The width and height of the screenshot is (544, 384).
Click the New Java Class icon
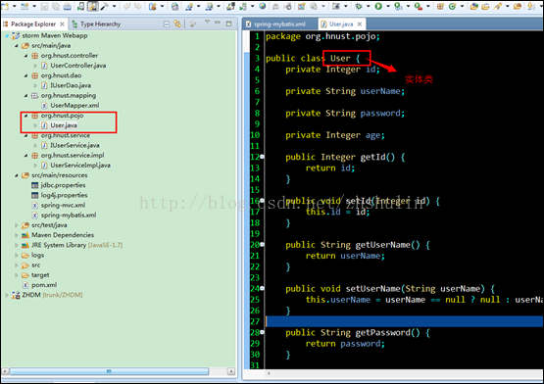click(453, 6)
